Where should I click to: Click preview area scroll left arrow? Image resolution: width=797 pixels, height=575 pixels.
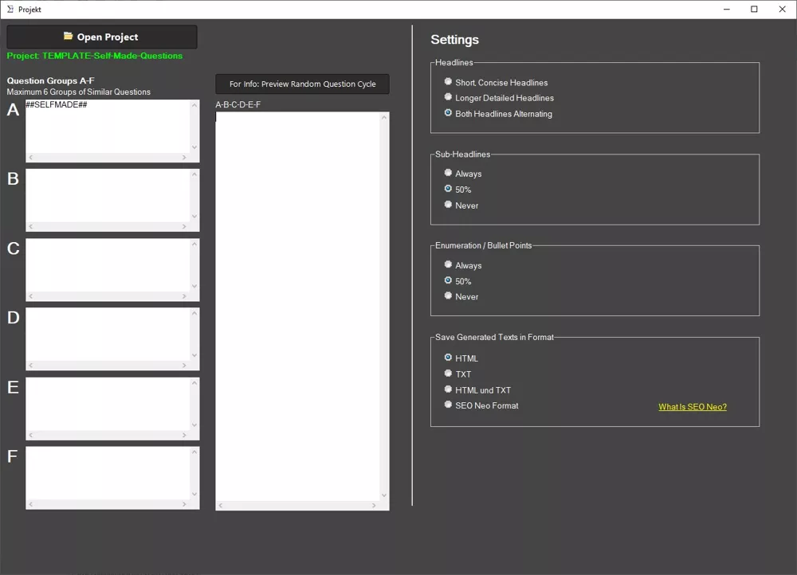point(221,506)
